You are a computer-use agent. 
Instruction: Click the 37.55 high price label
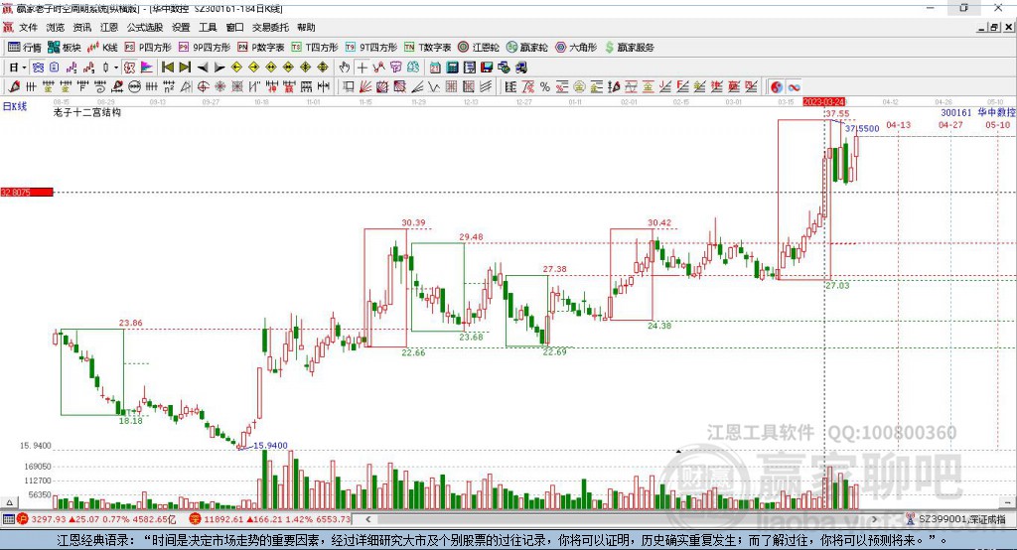pyautogui.click(x=837, y=113)
